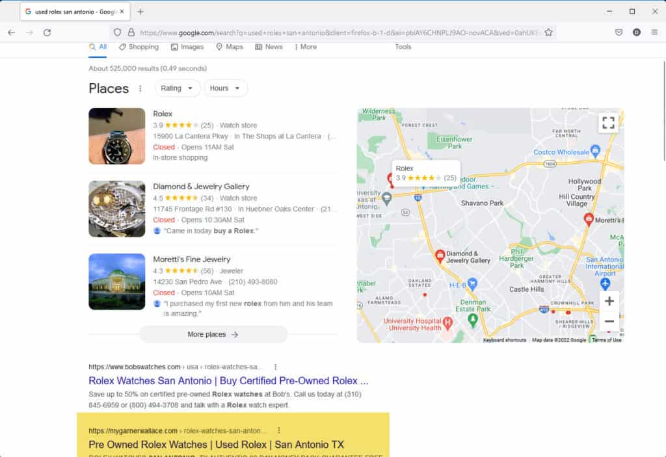This screenshot has height=457, width=666.
Task: Open the search Tools options
Action: pyautogui.click(x=403, y=47)
